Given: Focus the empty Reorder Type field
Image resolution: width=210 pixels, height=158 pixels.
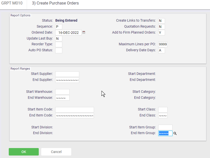Looking at the screenshot, I should tap(59, 44).
